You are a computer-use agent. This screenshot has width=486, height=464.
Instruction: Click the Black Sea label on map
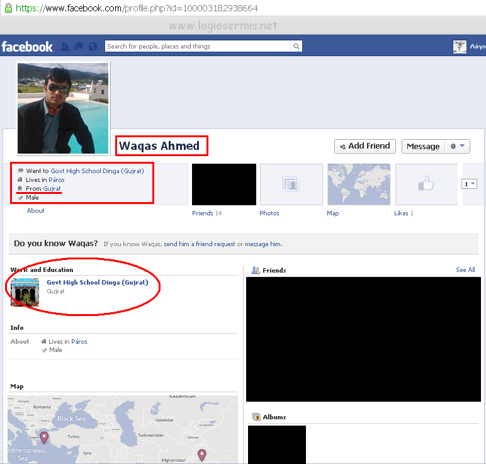(x=71, y=419)
